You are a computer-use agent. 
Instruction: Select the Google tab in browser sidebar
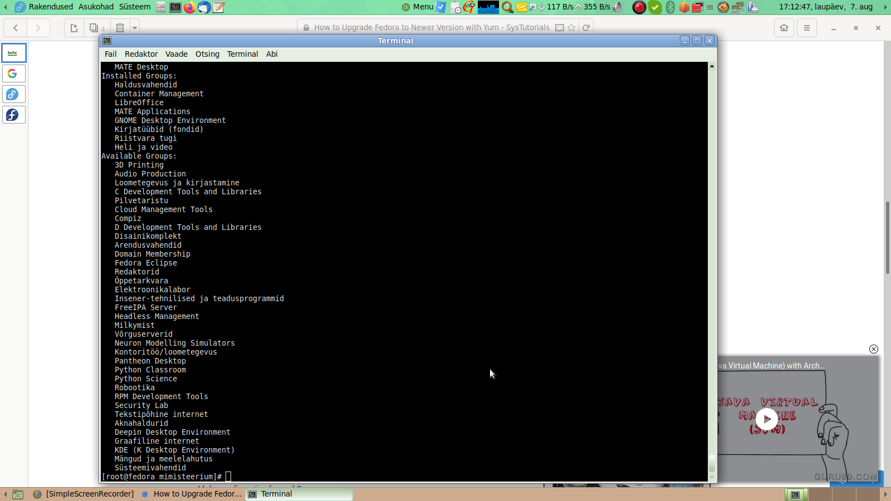point(14,73)
